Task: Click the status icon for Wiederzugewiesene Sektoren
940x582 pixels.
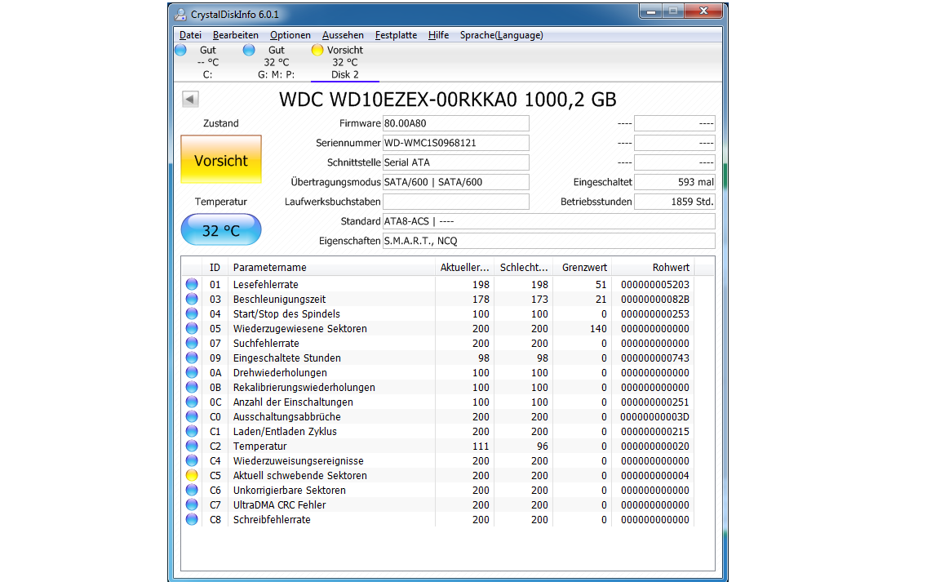Action: point(192,328)
